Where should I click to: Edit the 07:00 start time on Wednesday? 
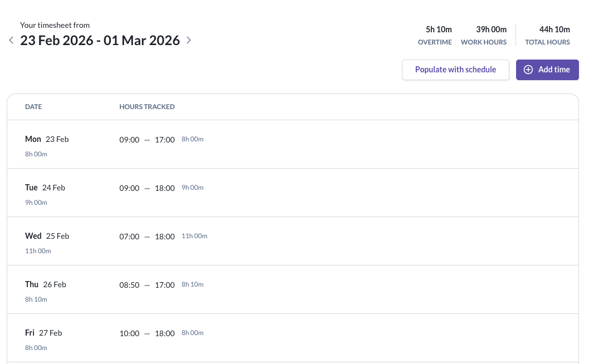tap(130, 237)
